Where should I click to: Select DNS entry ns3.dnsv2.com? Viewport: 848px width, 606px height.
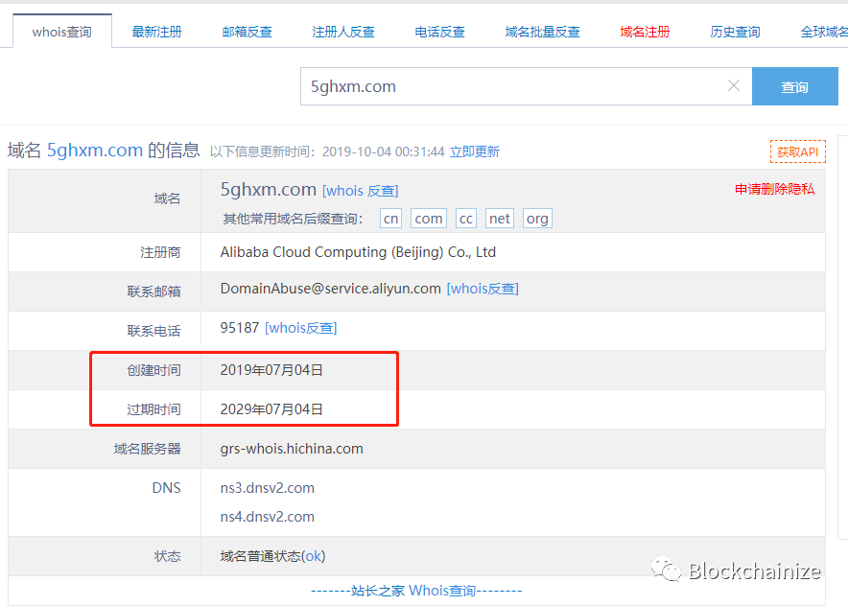pyautogui.click(x=268, y=488)
